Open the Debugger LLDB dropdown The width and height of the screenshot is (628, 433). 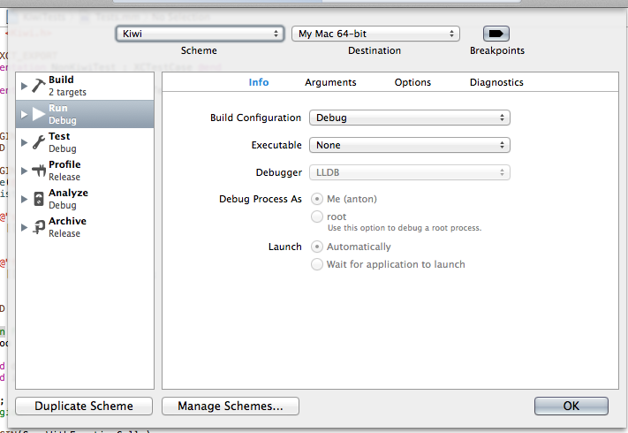click(409, 172)
